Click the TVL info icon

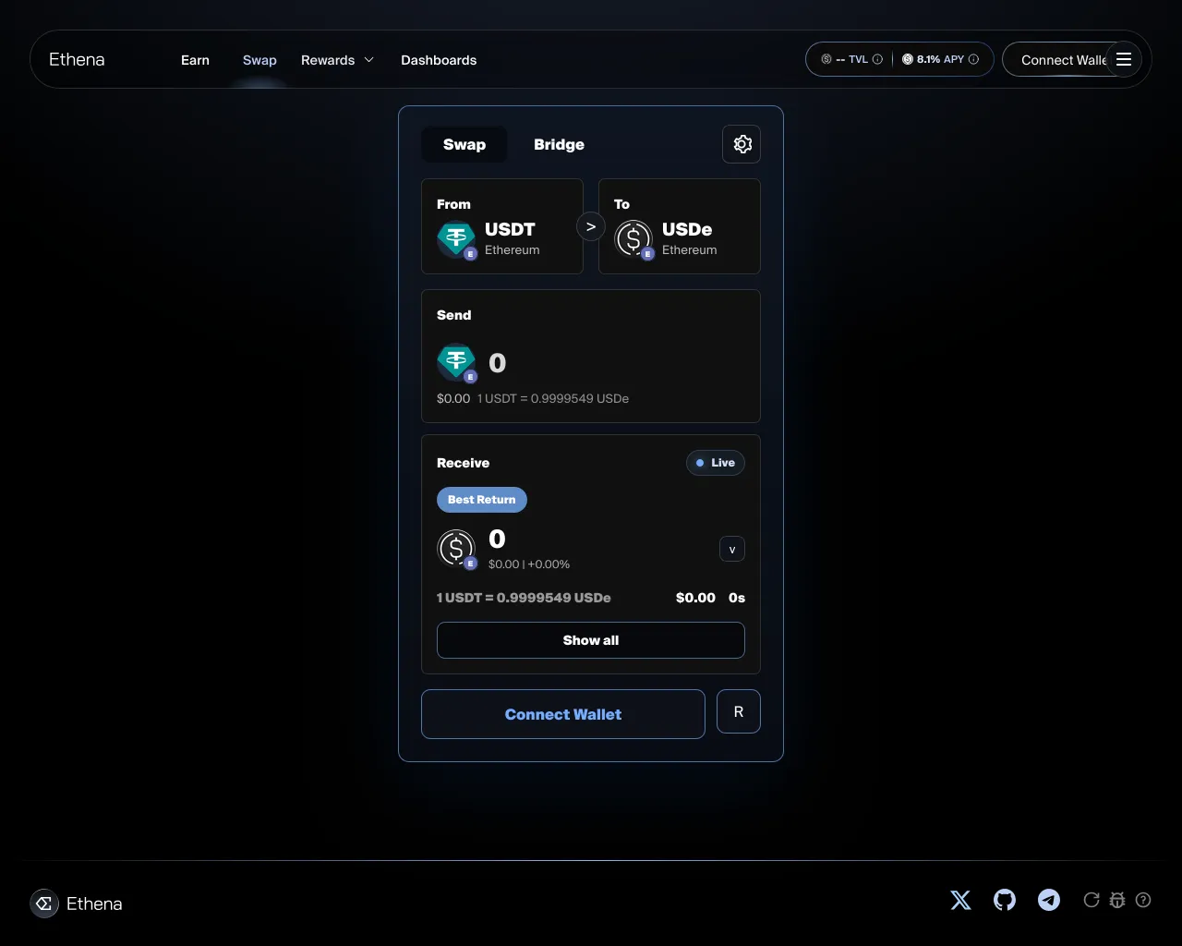(x=877, y=59)
